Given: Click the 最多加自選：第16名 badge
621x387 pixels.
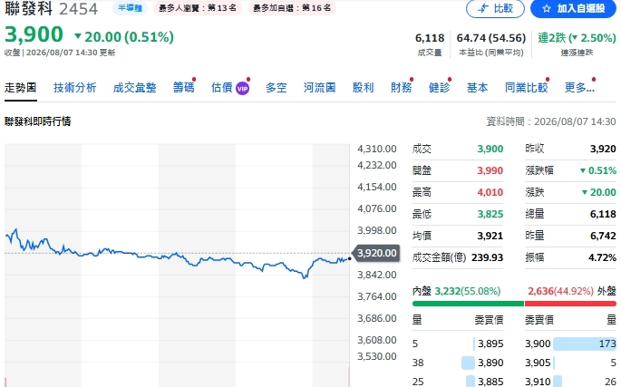Looking at the screenshot, I should click(292, 8).
